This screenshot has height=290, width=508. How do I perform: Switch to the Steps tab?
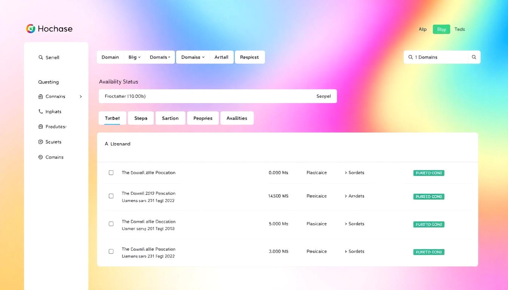141,118
